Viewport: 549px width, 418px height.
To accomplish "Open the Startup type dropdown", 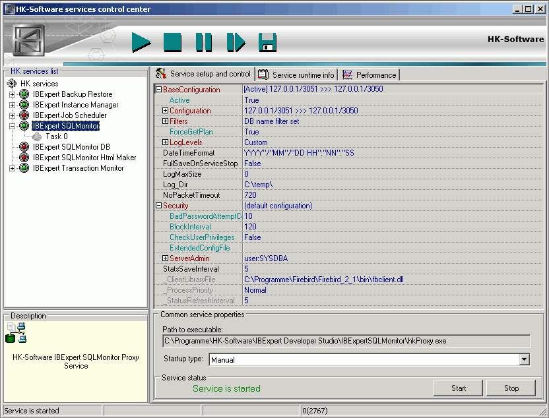I will (524, 359).
